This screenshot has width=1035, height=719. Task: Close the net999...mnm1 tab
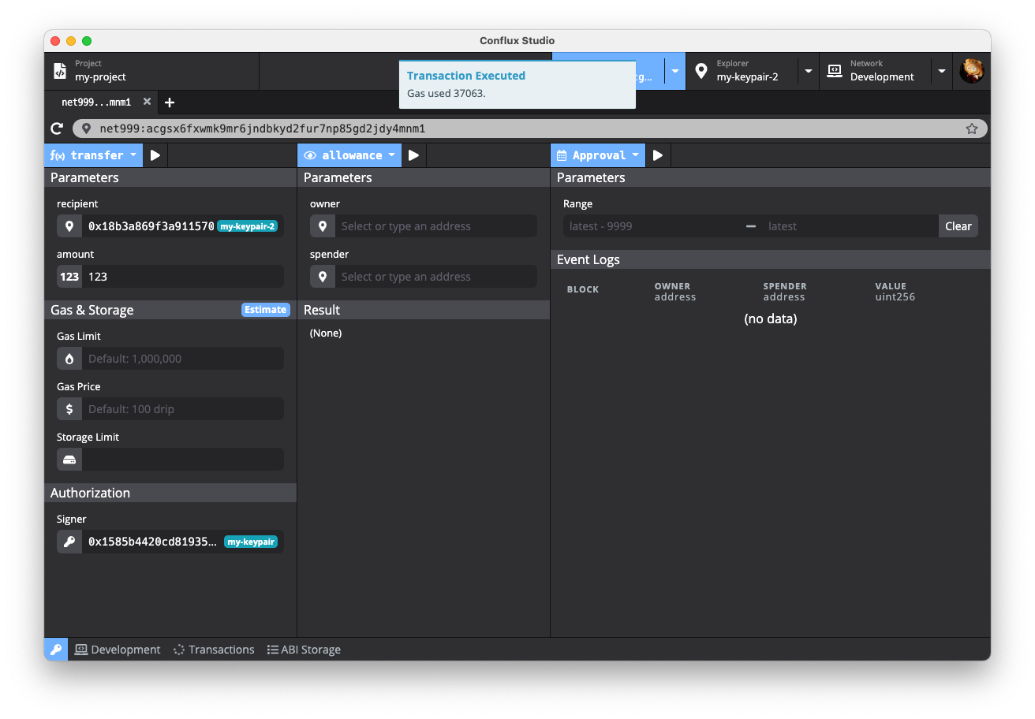tap(148, 102)
